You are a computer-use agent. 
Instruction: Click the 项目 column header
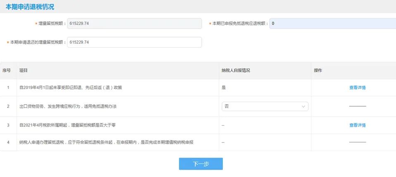point(24,71)
